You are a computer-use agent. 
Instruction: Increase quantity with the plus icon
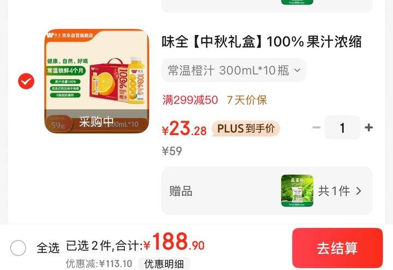coord(368,127)
